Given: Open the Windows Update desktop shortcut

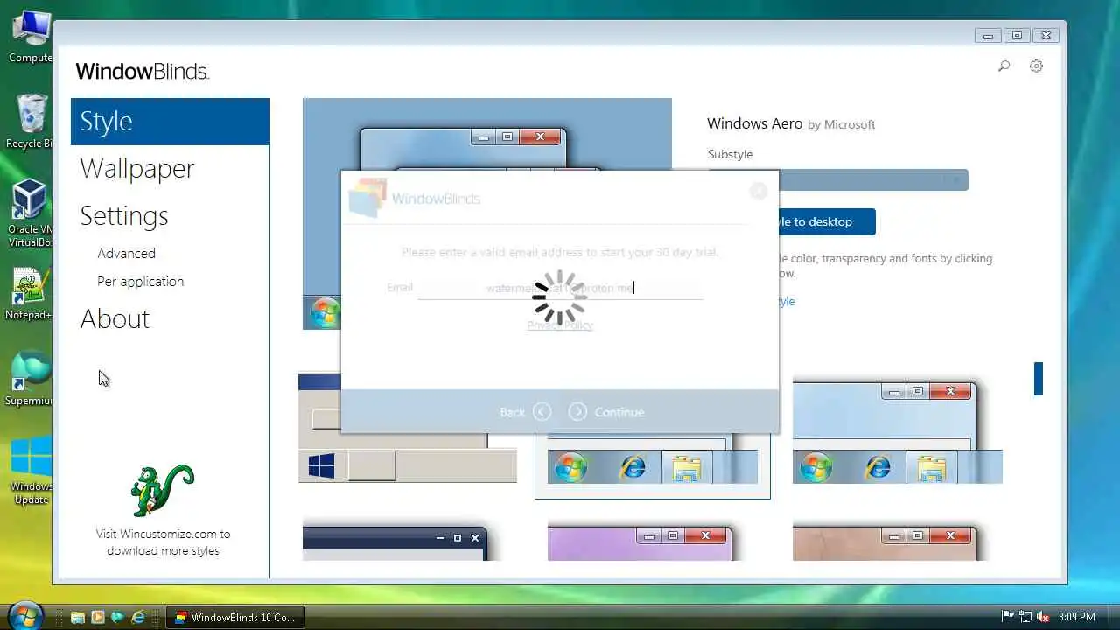Looking at the screenshot, I should [x=31, y=471].
